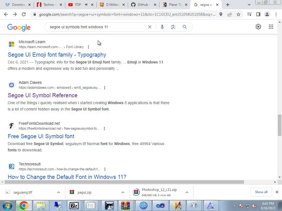Screen dimensions: 282x211
Task: Click the FreeFontsDownload.net site favicon
Action: 11,126
